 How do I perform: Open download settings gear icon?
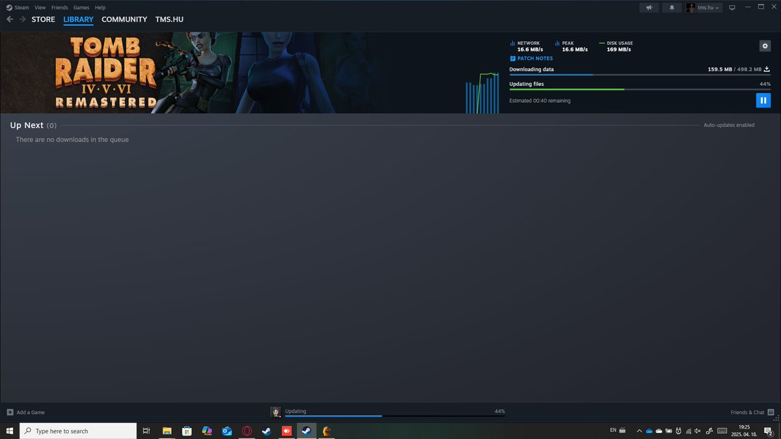[765, 46]
